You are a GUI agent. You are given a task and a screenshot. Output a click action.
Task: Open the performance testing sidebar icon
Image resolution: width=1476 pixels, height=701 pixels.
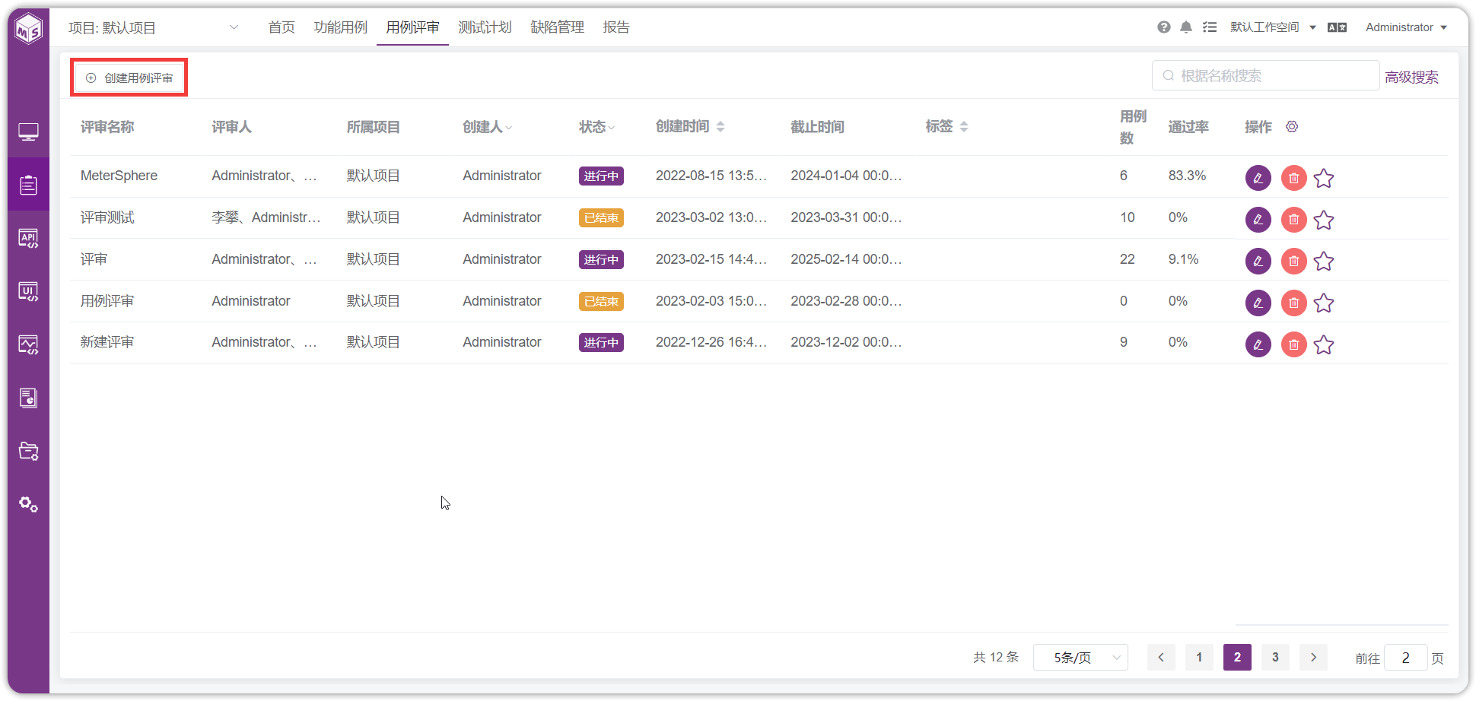click(28, 344)
